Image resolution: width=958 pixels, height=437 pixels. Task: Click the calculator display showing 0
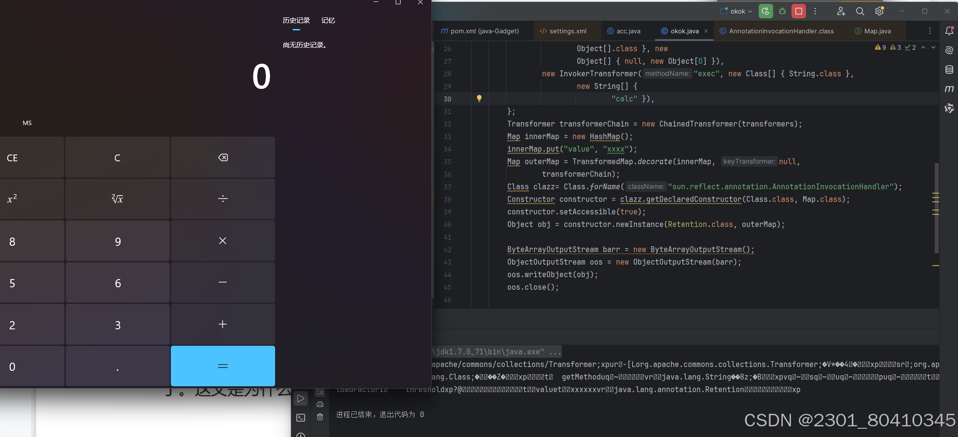click(x=261, y=77)
